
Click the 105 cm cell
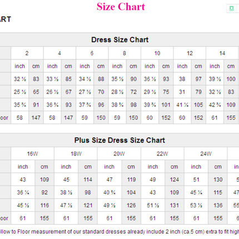coord(198,105)
